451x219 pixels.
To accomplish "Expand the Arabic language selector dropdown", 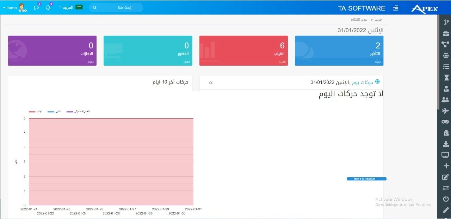I will coord(70,7).
